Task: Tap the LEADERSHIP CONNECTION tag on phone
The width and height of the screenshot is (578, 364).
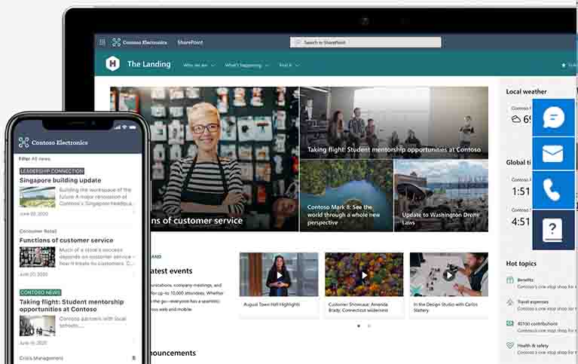Action: (51, 171)
